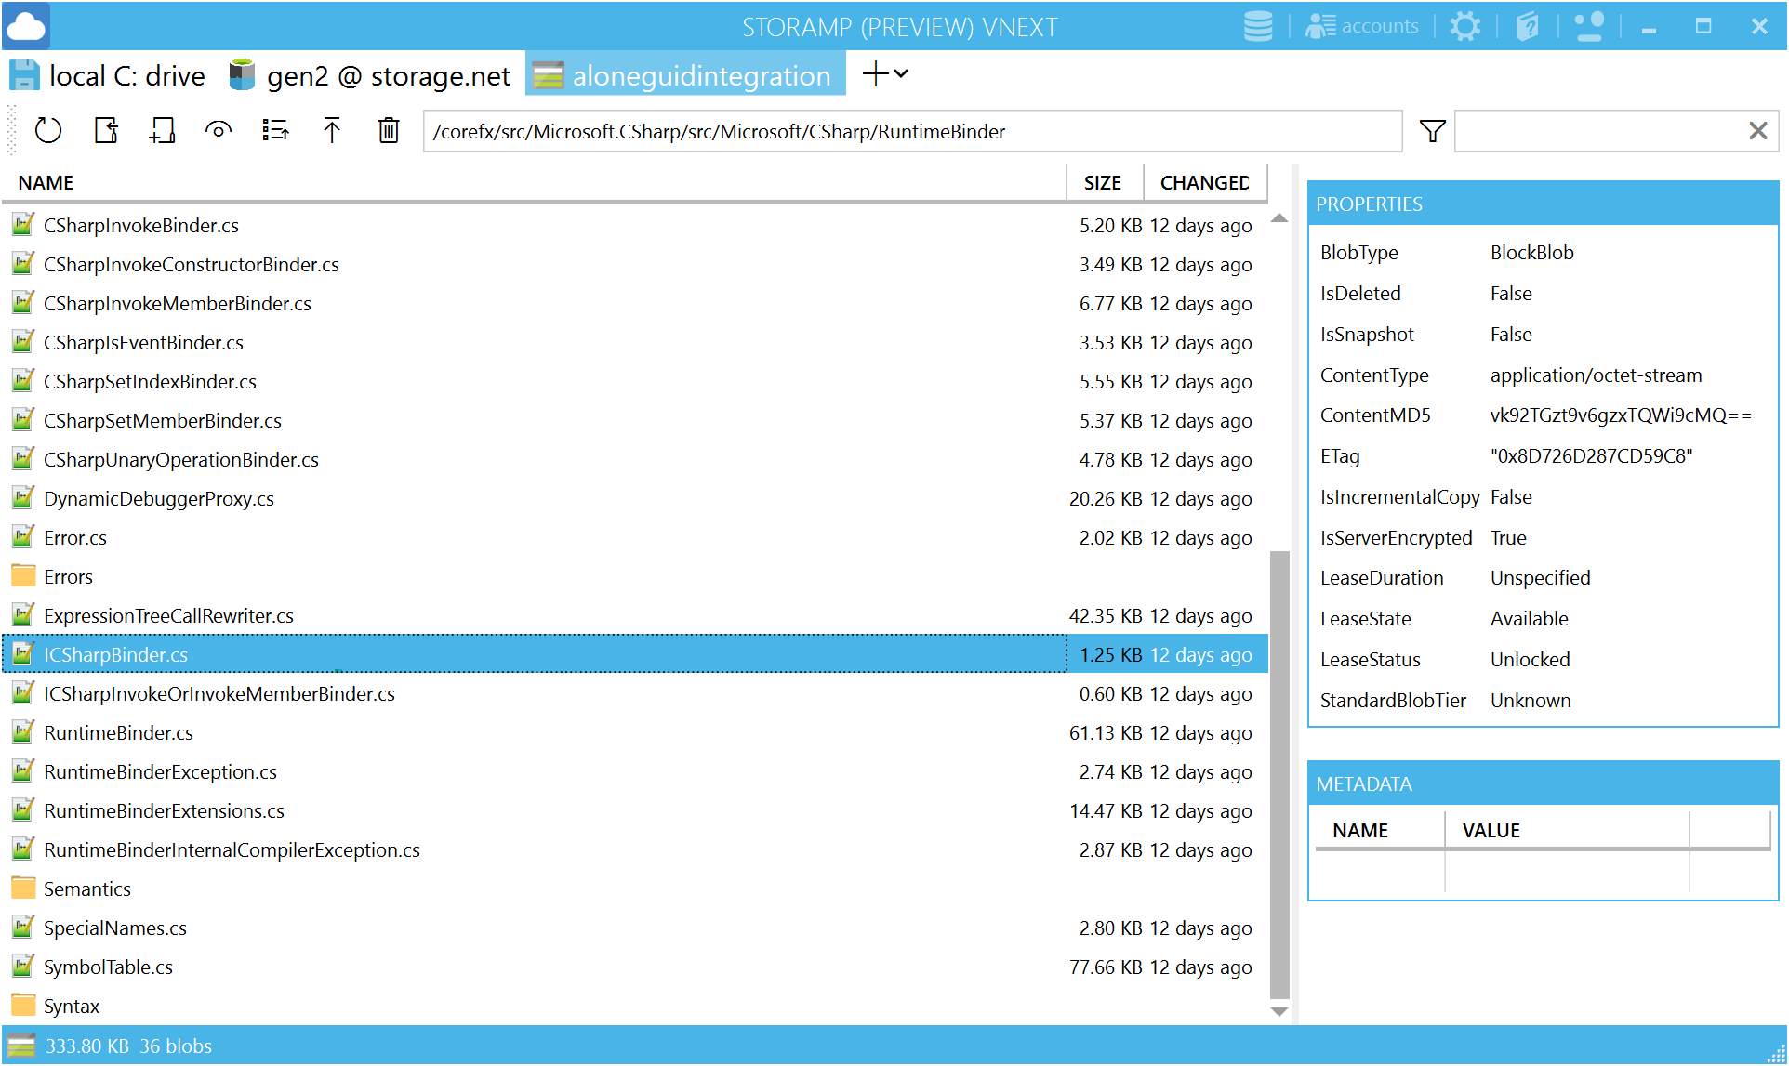Select RuntimeBinder.cs file
The width and height of the screenshot is (1789, 1066).
coord(118,733)
